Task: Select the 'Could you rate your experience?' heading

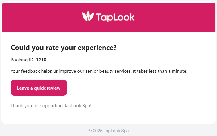Action: [x=63, y=48]
